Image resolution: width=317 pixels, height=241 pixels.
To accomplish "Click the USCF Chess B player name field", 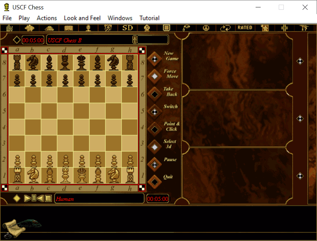I will click(89, 40).
